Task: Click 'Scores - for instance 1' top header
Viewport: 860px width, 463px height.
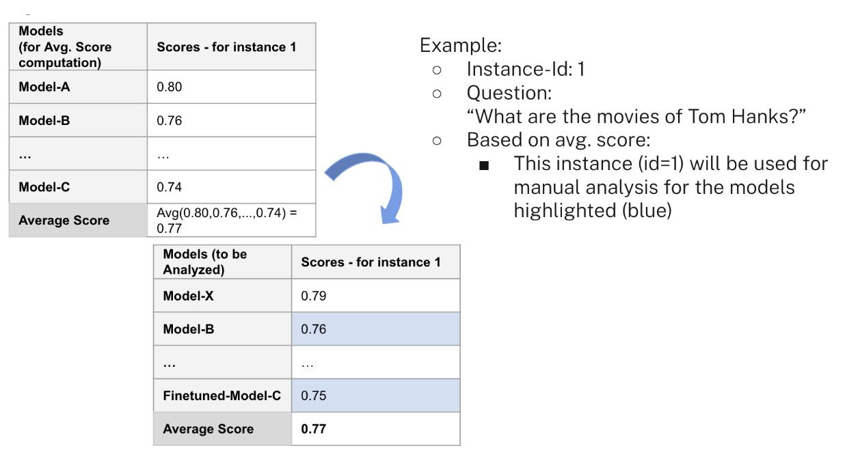Action: pos(231,46)
